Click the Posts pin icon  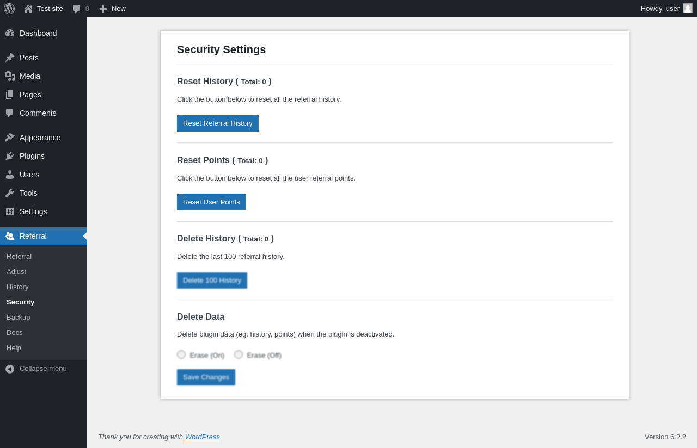coord(10,58)
